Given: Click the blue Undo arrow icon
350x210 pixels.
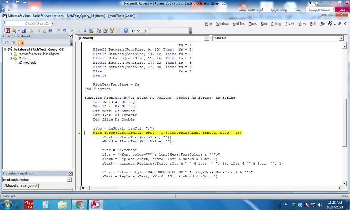Looking at the screenshot, I should click(65, 31).
